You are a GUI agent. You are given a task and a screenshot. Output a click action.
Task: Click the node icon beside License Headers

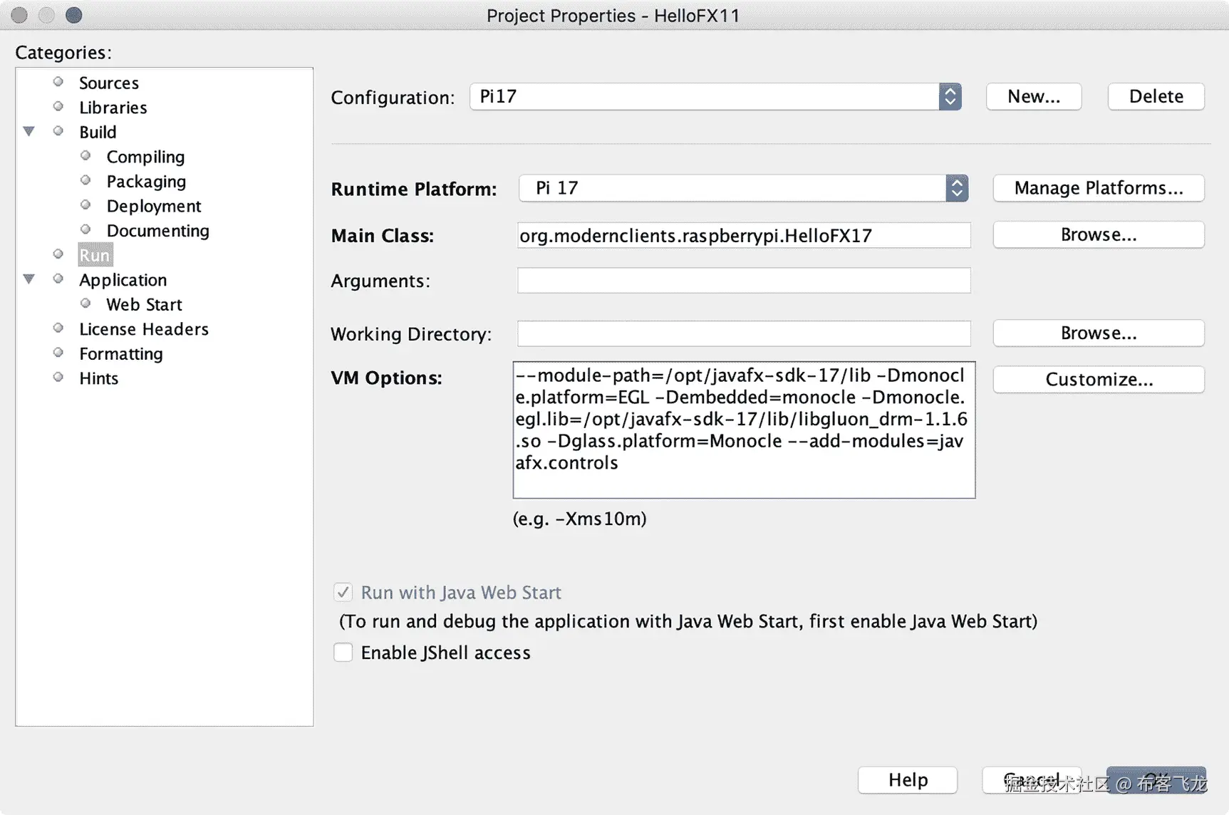click(x=58, y=328)
